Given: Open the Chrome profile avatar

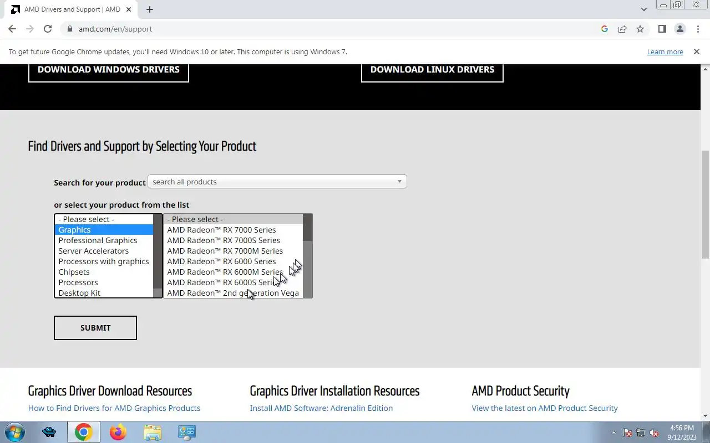Looking at the screenshot, I should click(x=679, y=29).
